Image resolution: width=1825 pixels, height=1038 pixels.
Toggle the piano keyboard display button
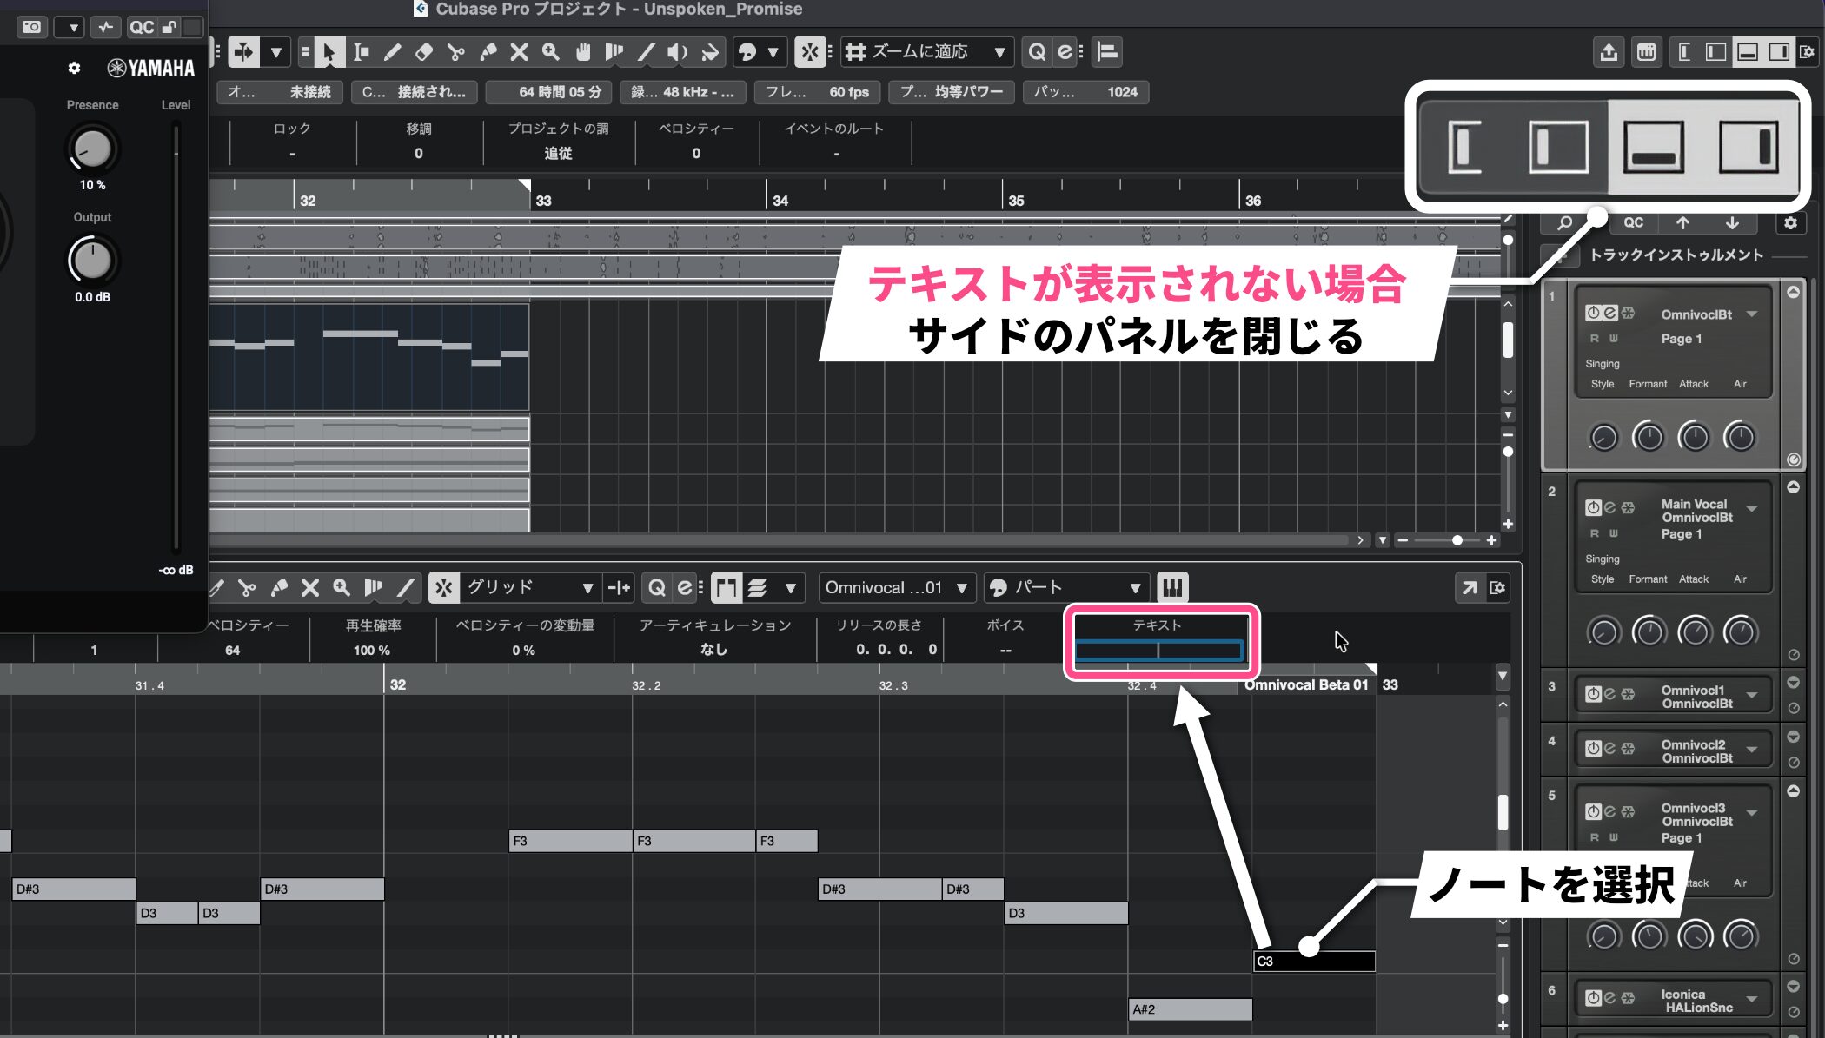(1172, 588)
